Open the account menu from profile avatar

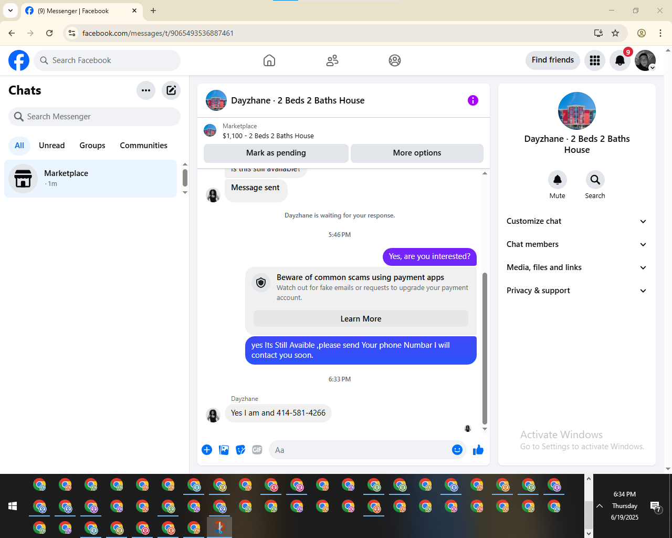tap(645, 60)
